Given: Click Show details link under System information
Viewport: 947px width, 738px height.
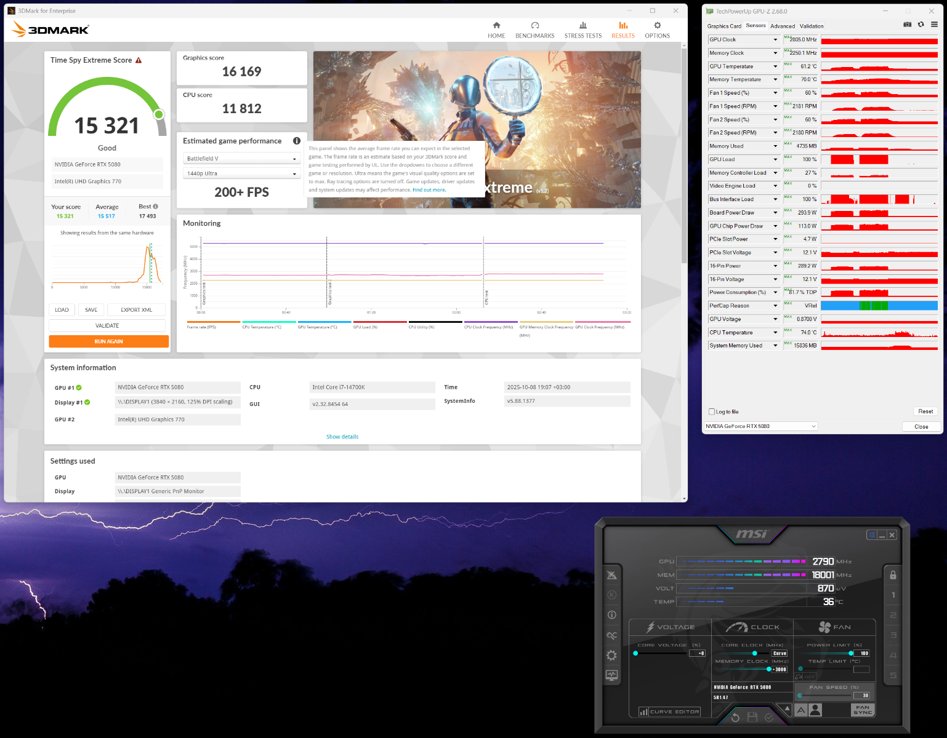Looking at the screenshot, I should (342, 437).
